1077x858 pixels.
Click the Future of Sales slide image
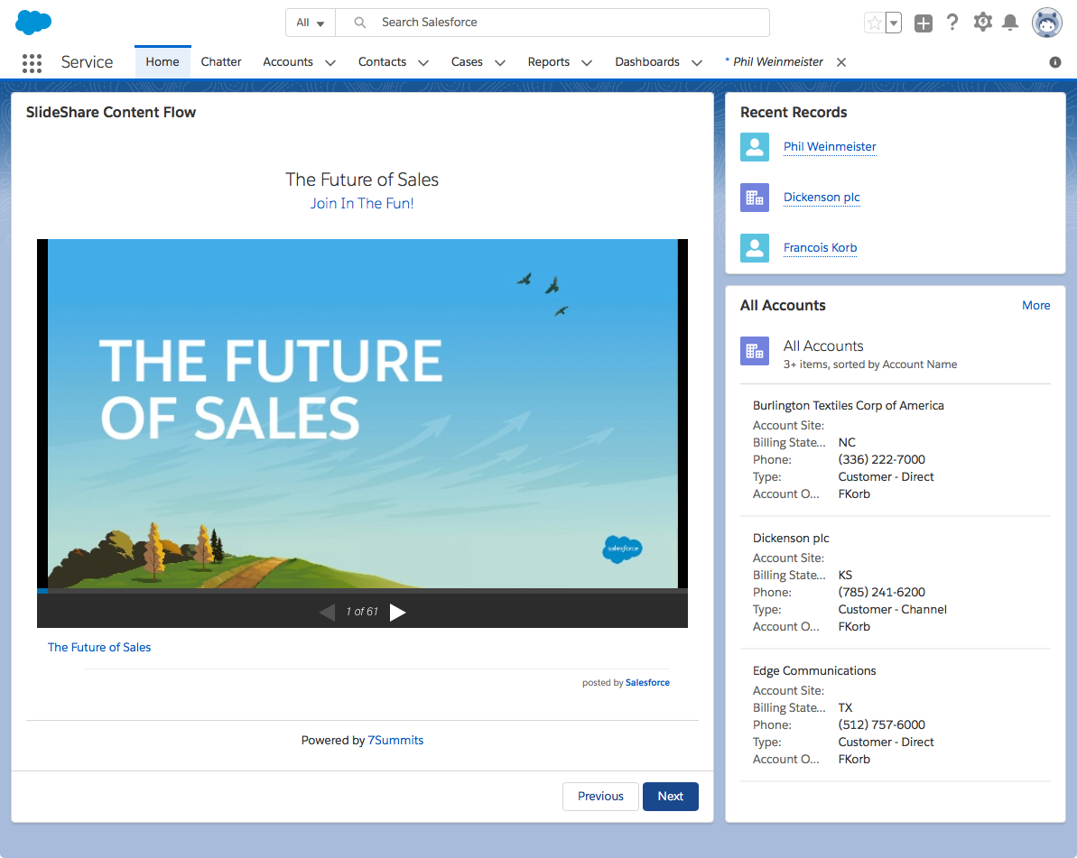362,413
